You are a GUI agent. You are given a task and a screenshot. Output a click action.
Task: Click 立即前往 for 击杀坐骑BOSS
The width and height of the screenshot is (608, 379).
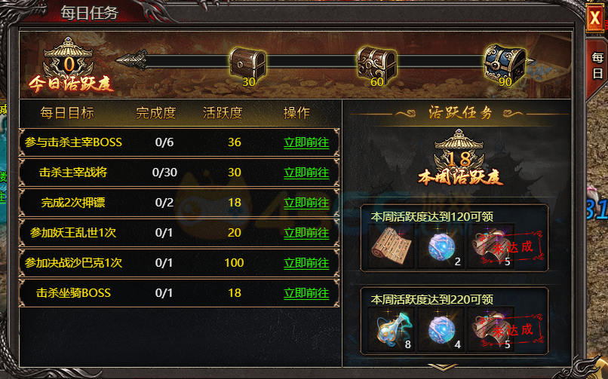306,293
